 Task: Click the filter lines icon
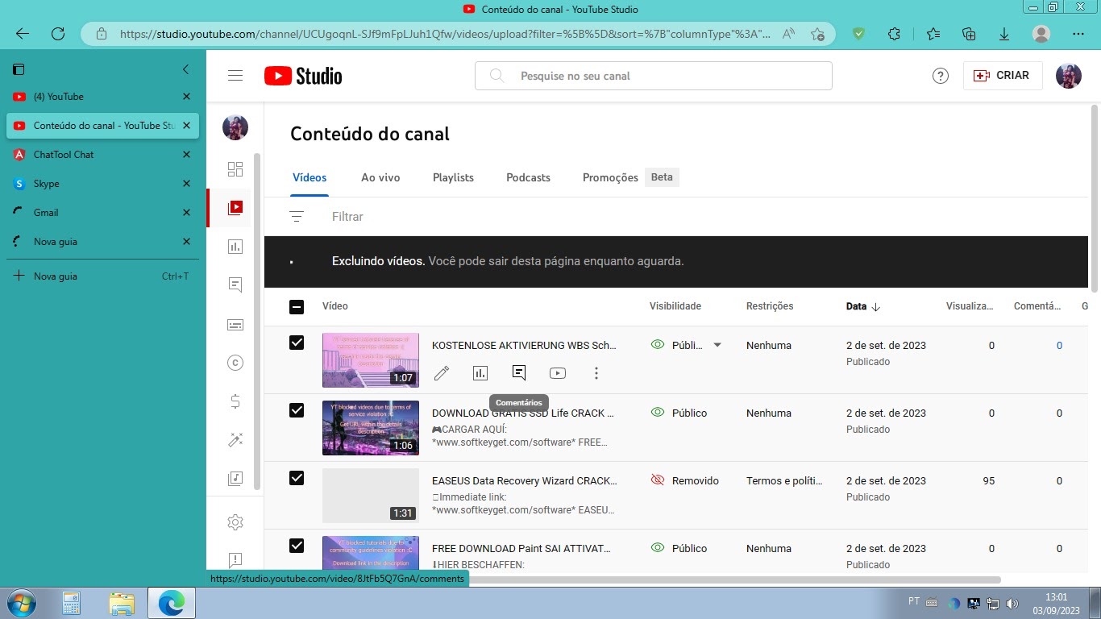coord(297,217)
